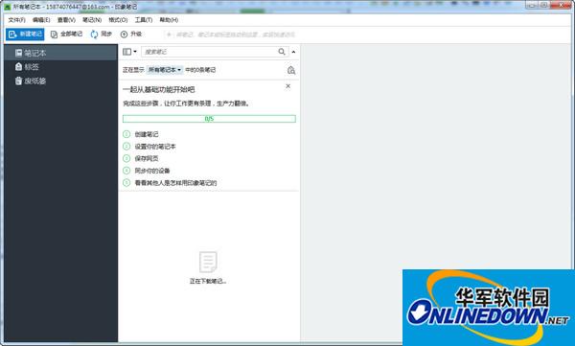Open the 文件(F) menu
Image resolution: width=575 pixels, height=346 pixels.
click(x=17, y=20)
